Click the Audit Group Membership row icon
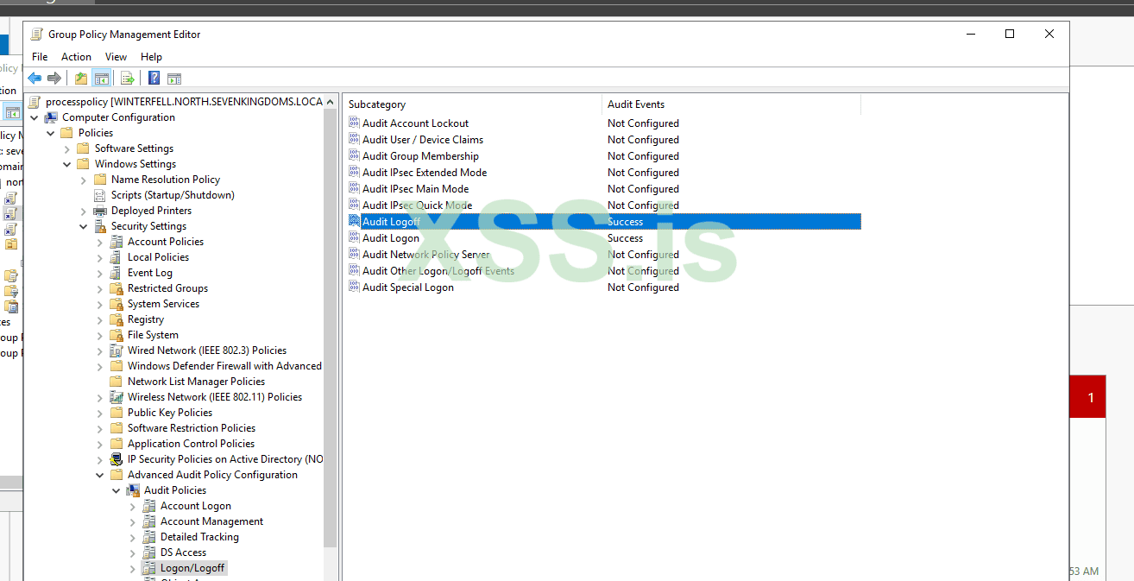1134x581 pixels. click(x=354, y=155)
